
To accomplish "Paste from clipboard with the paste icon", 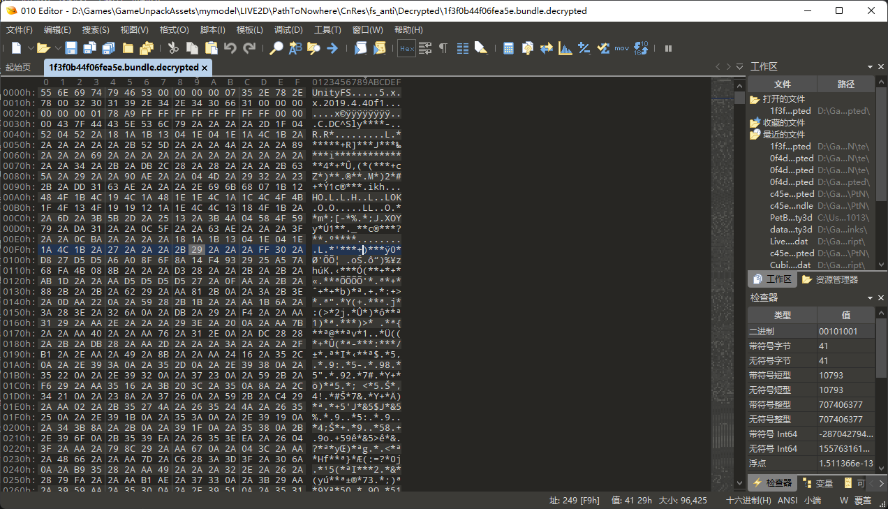I will (211, 48).
